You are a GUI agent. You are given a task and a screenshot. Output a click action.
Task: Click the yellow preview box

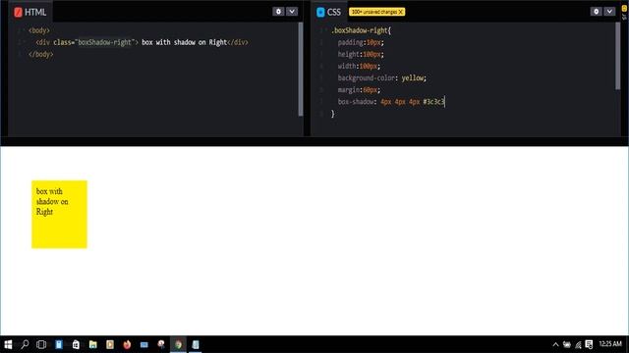(59, 215)
